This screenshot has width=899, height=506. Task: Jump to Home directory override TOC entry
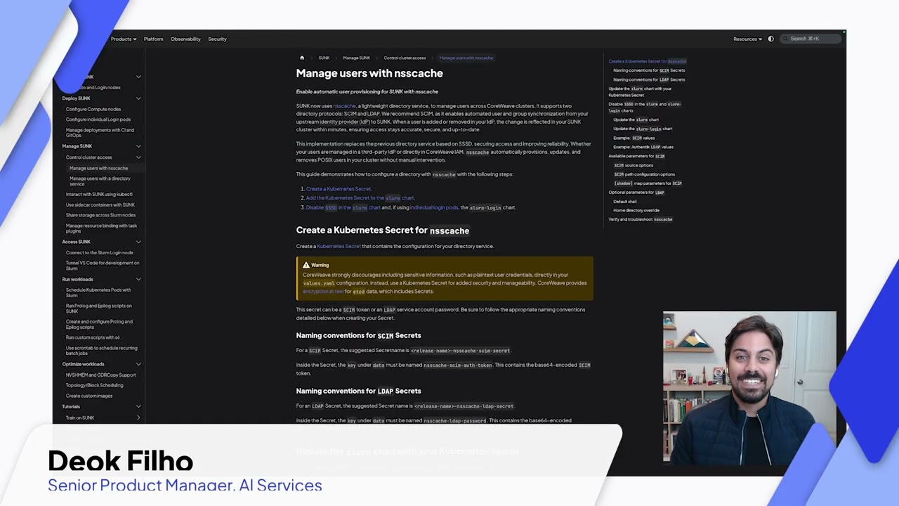coord(636,210)
